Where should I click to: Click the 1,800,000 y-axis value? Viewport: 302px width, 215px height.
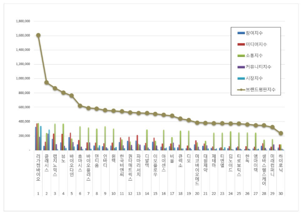(x=23, y=21)
